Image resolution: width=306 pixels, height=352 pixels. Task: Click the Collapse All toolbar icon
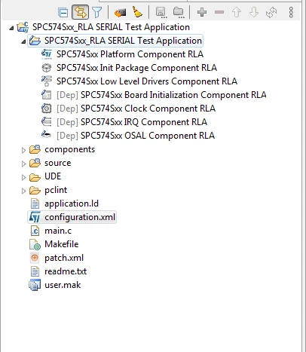pyautogui.click(x=63, y=12)
